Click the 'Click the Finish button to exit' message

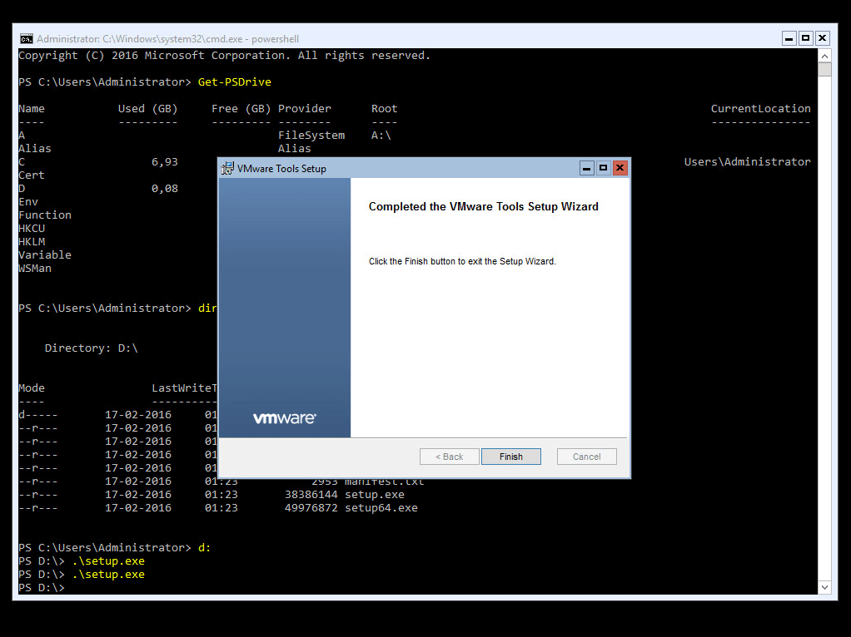[462, 261]
